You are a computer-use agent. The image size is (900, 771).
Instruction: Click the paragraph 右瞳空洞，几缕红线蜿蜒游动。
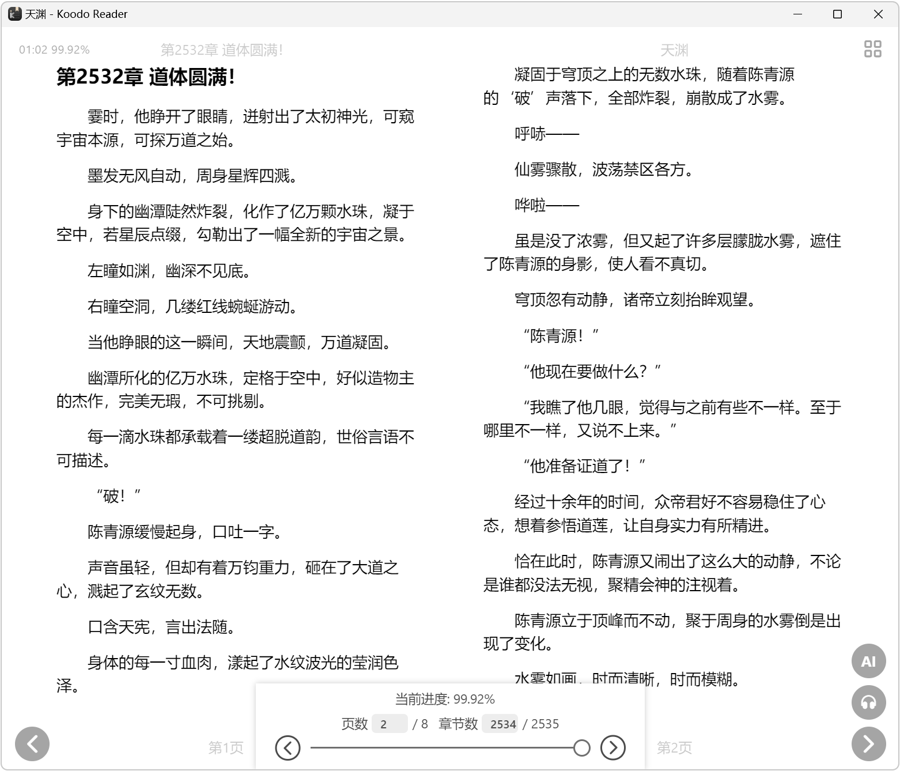(192, 307)
